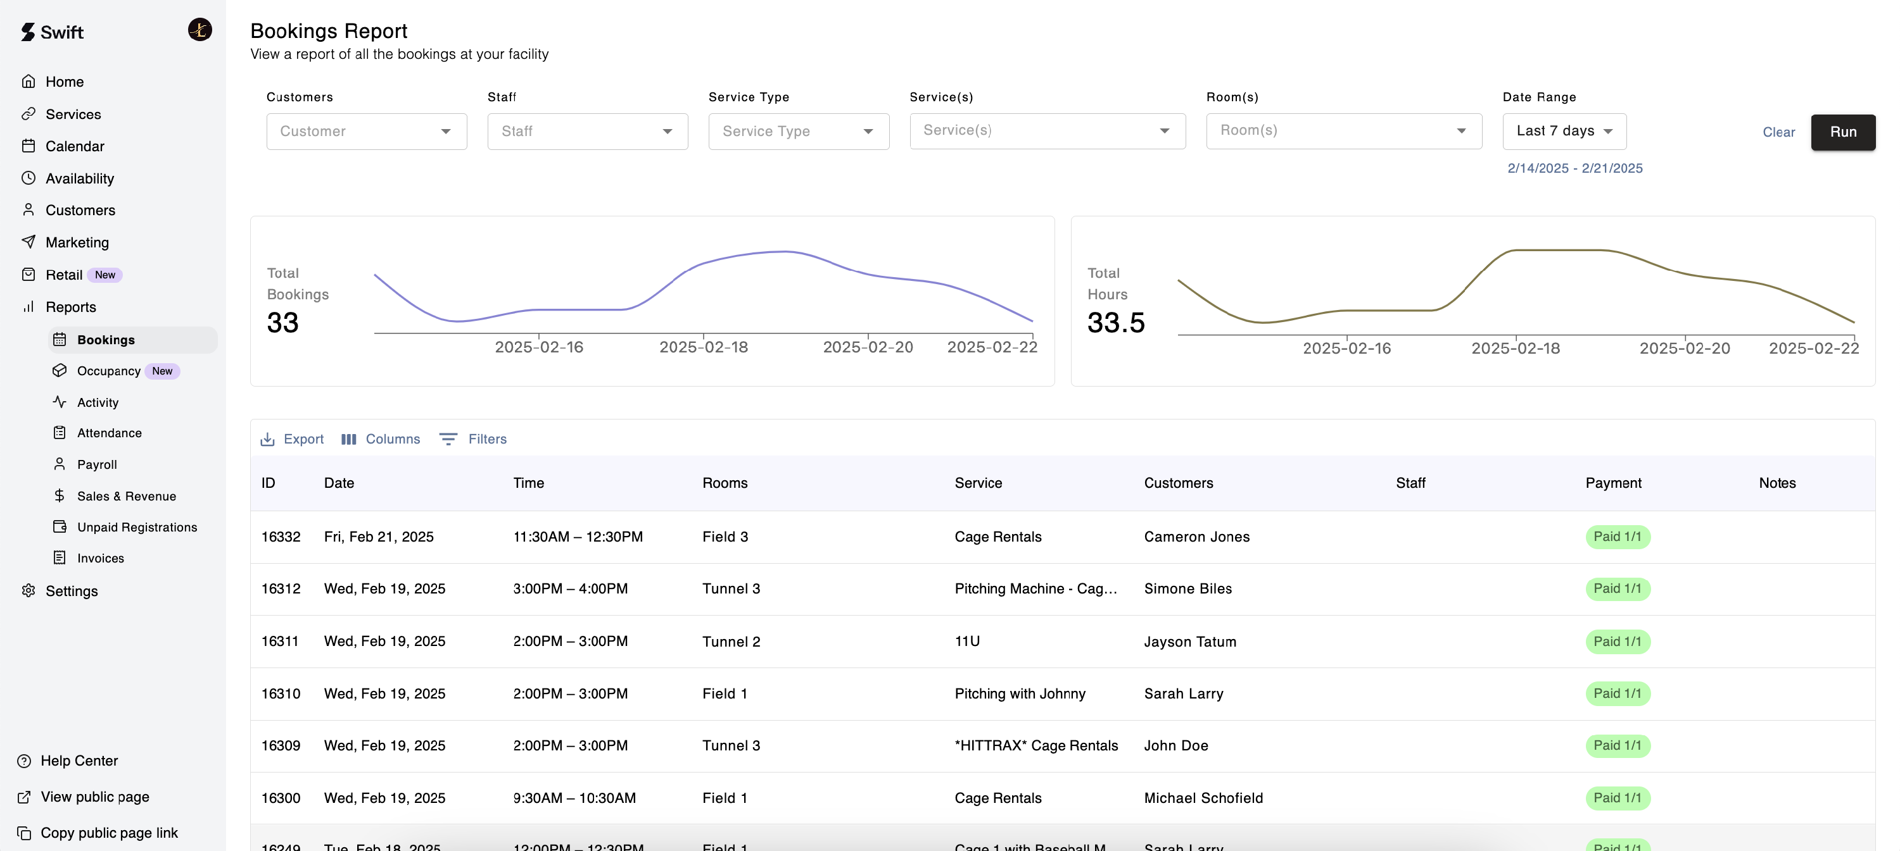Click the Export download icon
1900x851 pixels.
click(267, 439)
